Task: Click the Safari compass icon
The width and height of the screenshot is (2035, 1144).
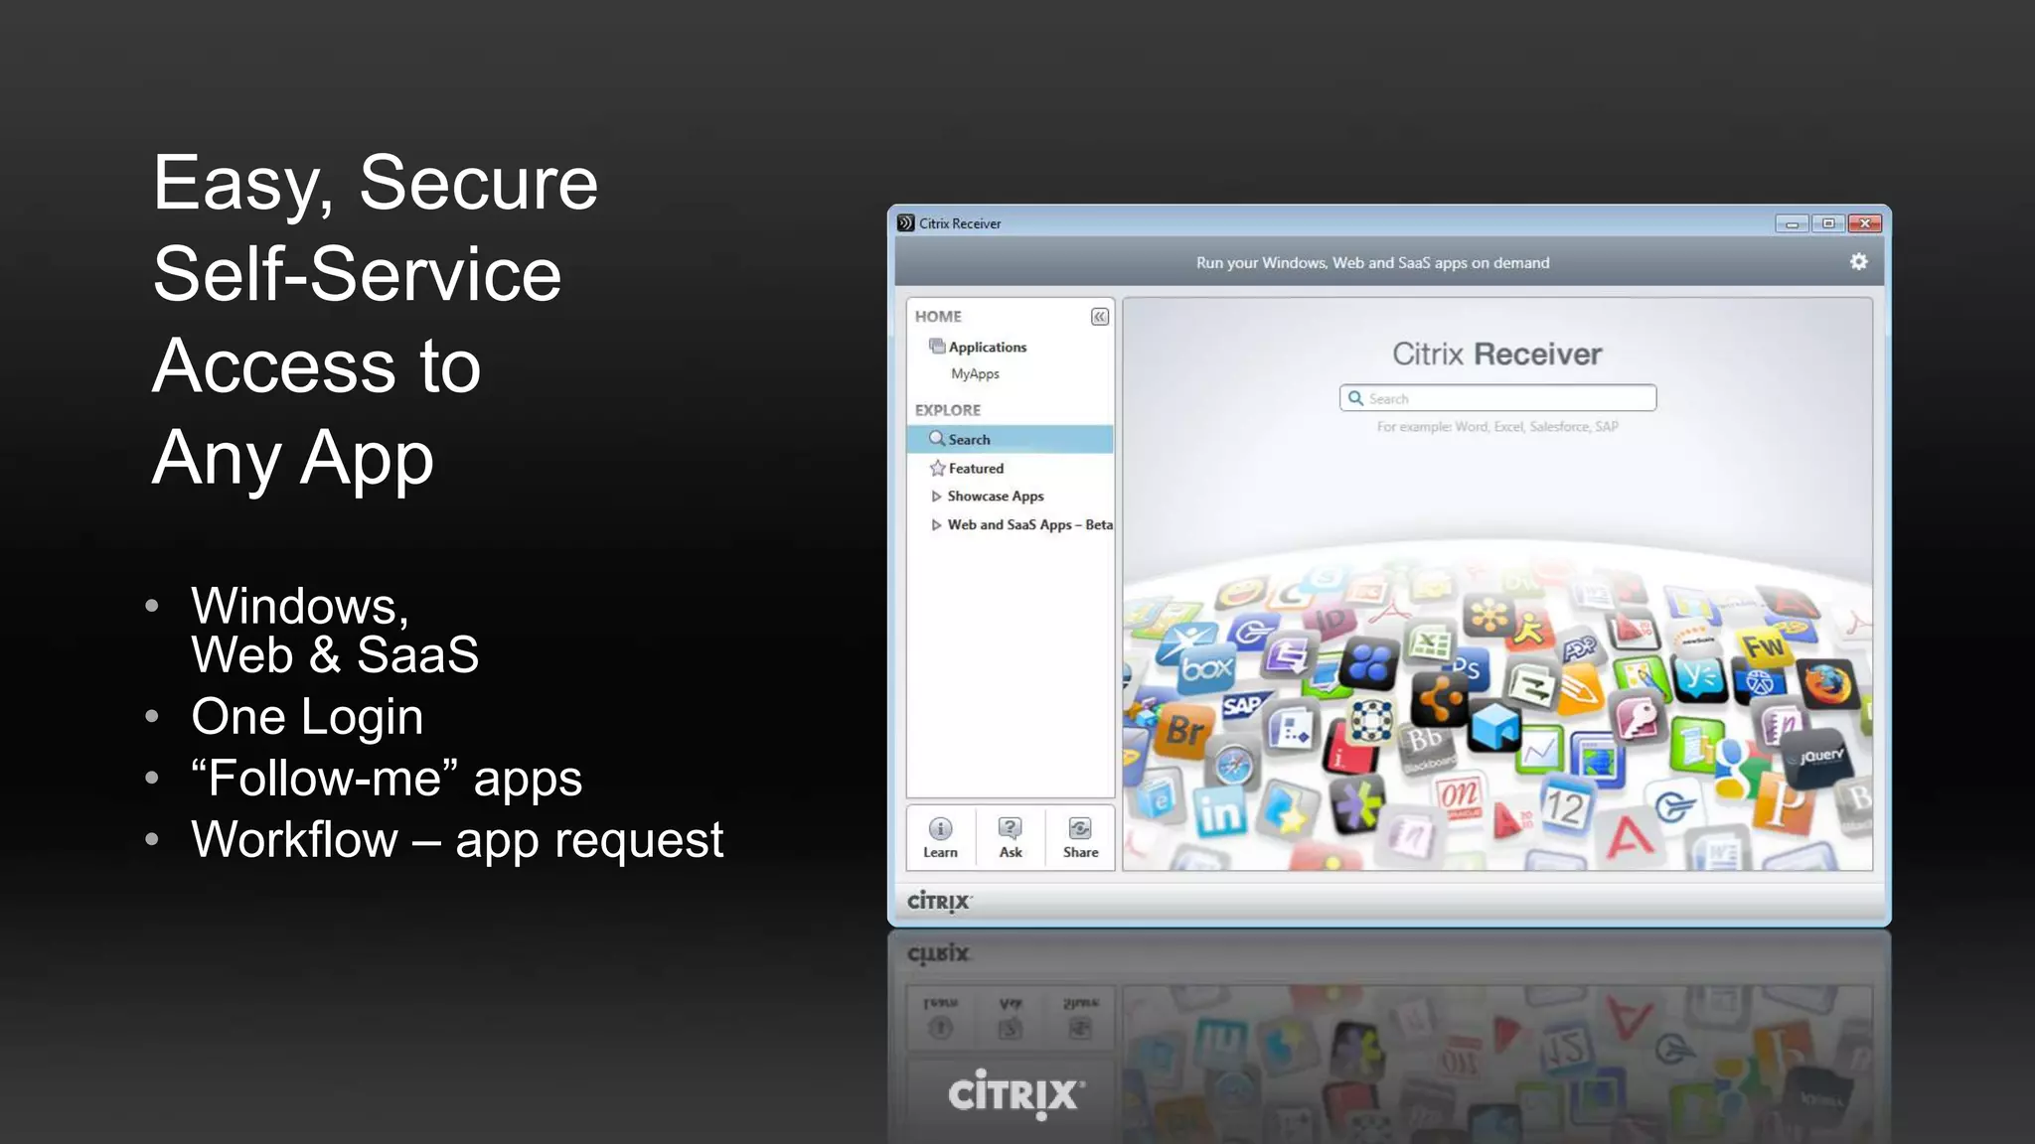Action: 1235,766
